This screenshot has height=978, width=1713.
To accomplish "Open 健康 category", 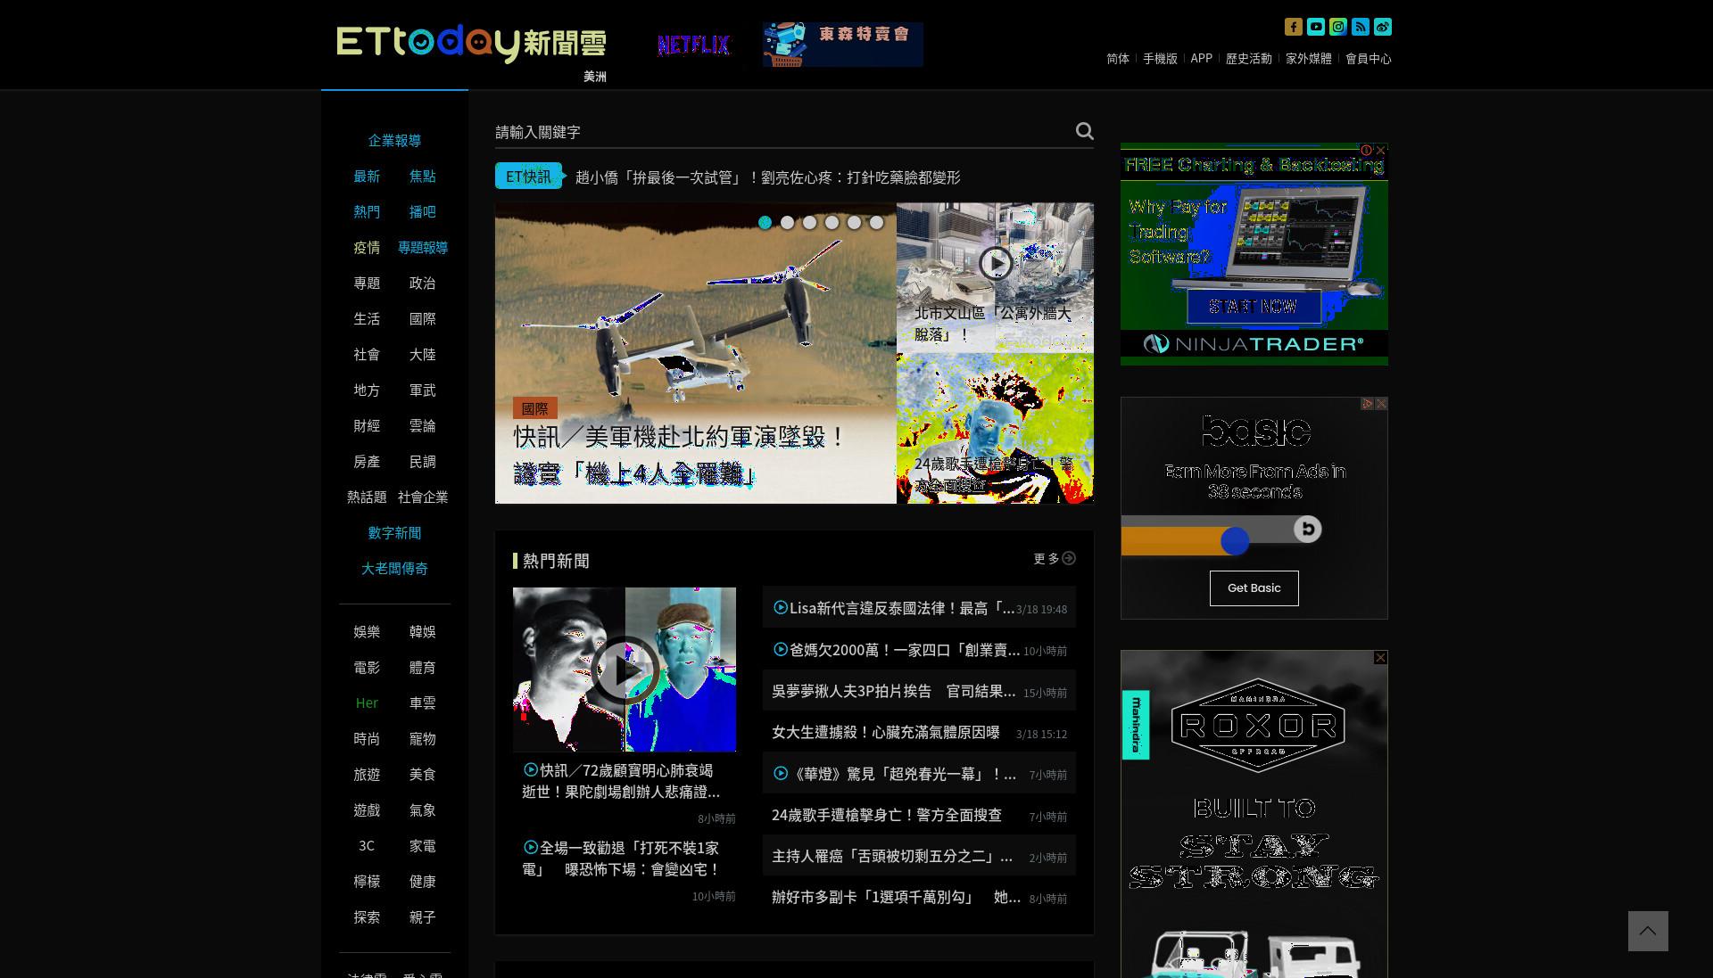I will coord(423,882).
